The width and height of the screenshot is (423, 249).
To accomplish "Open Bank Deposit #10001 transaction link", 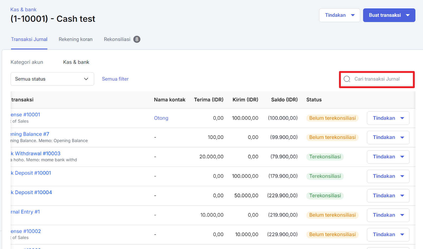I will 31,173.
